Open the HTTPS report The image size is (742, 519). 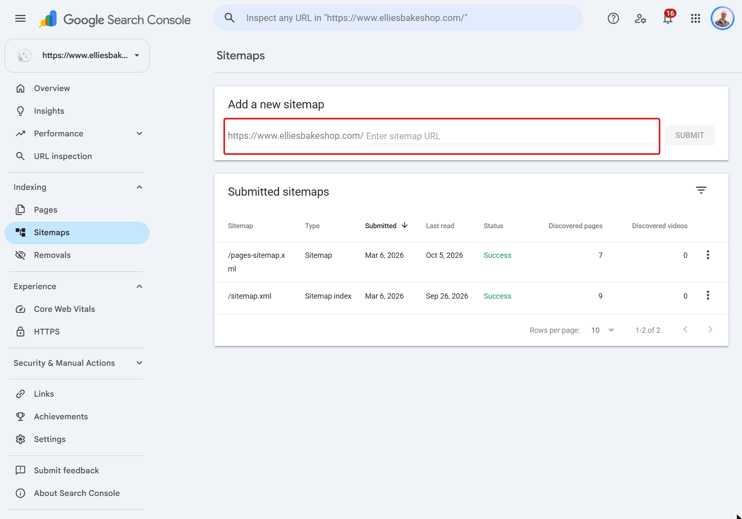[x=77, y=332]
